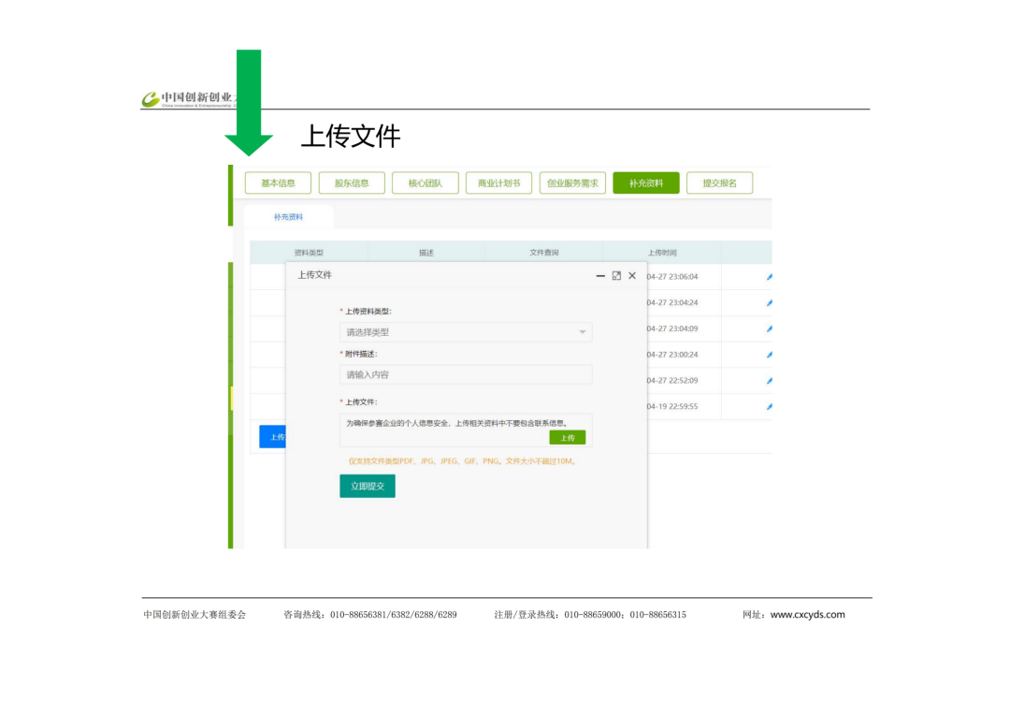
Task: Click the edit icon for the 23:06:04 row
Action: [769, 277]
